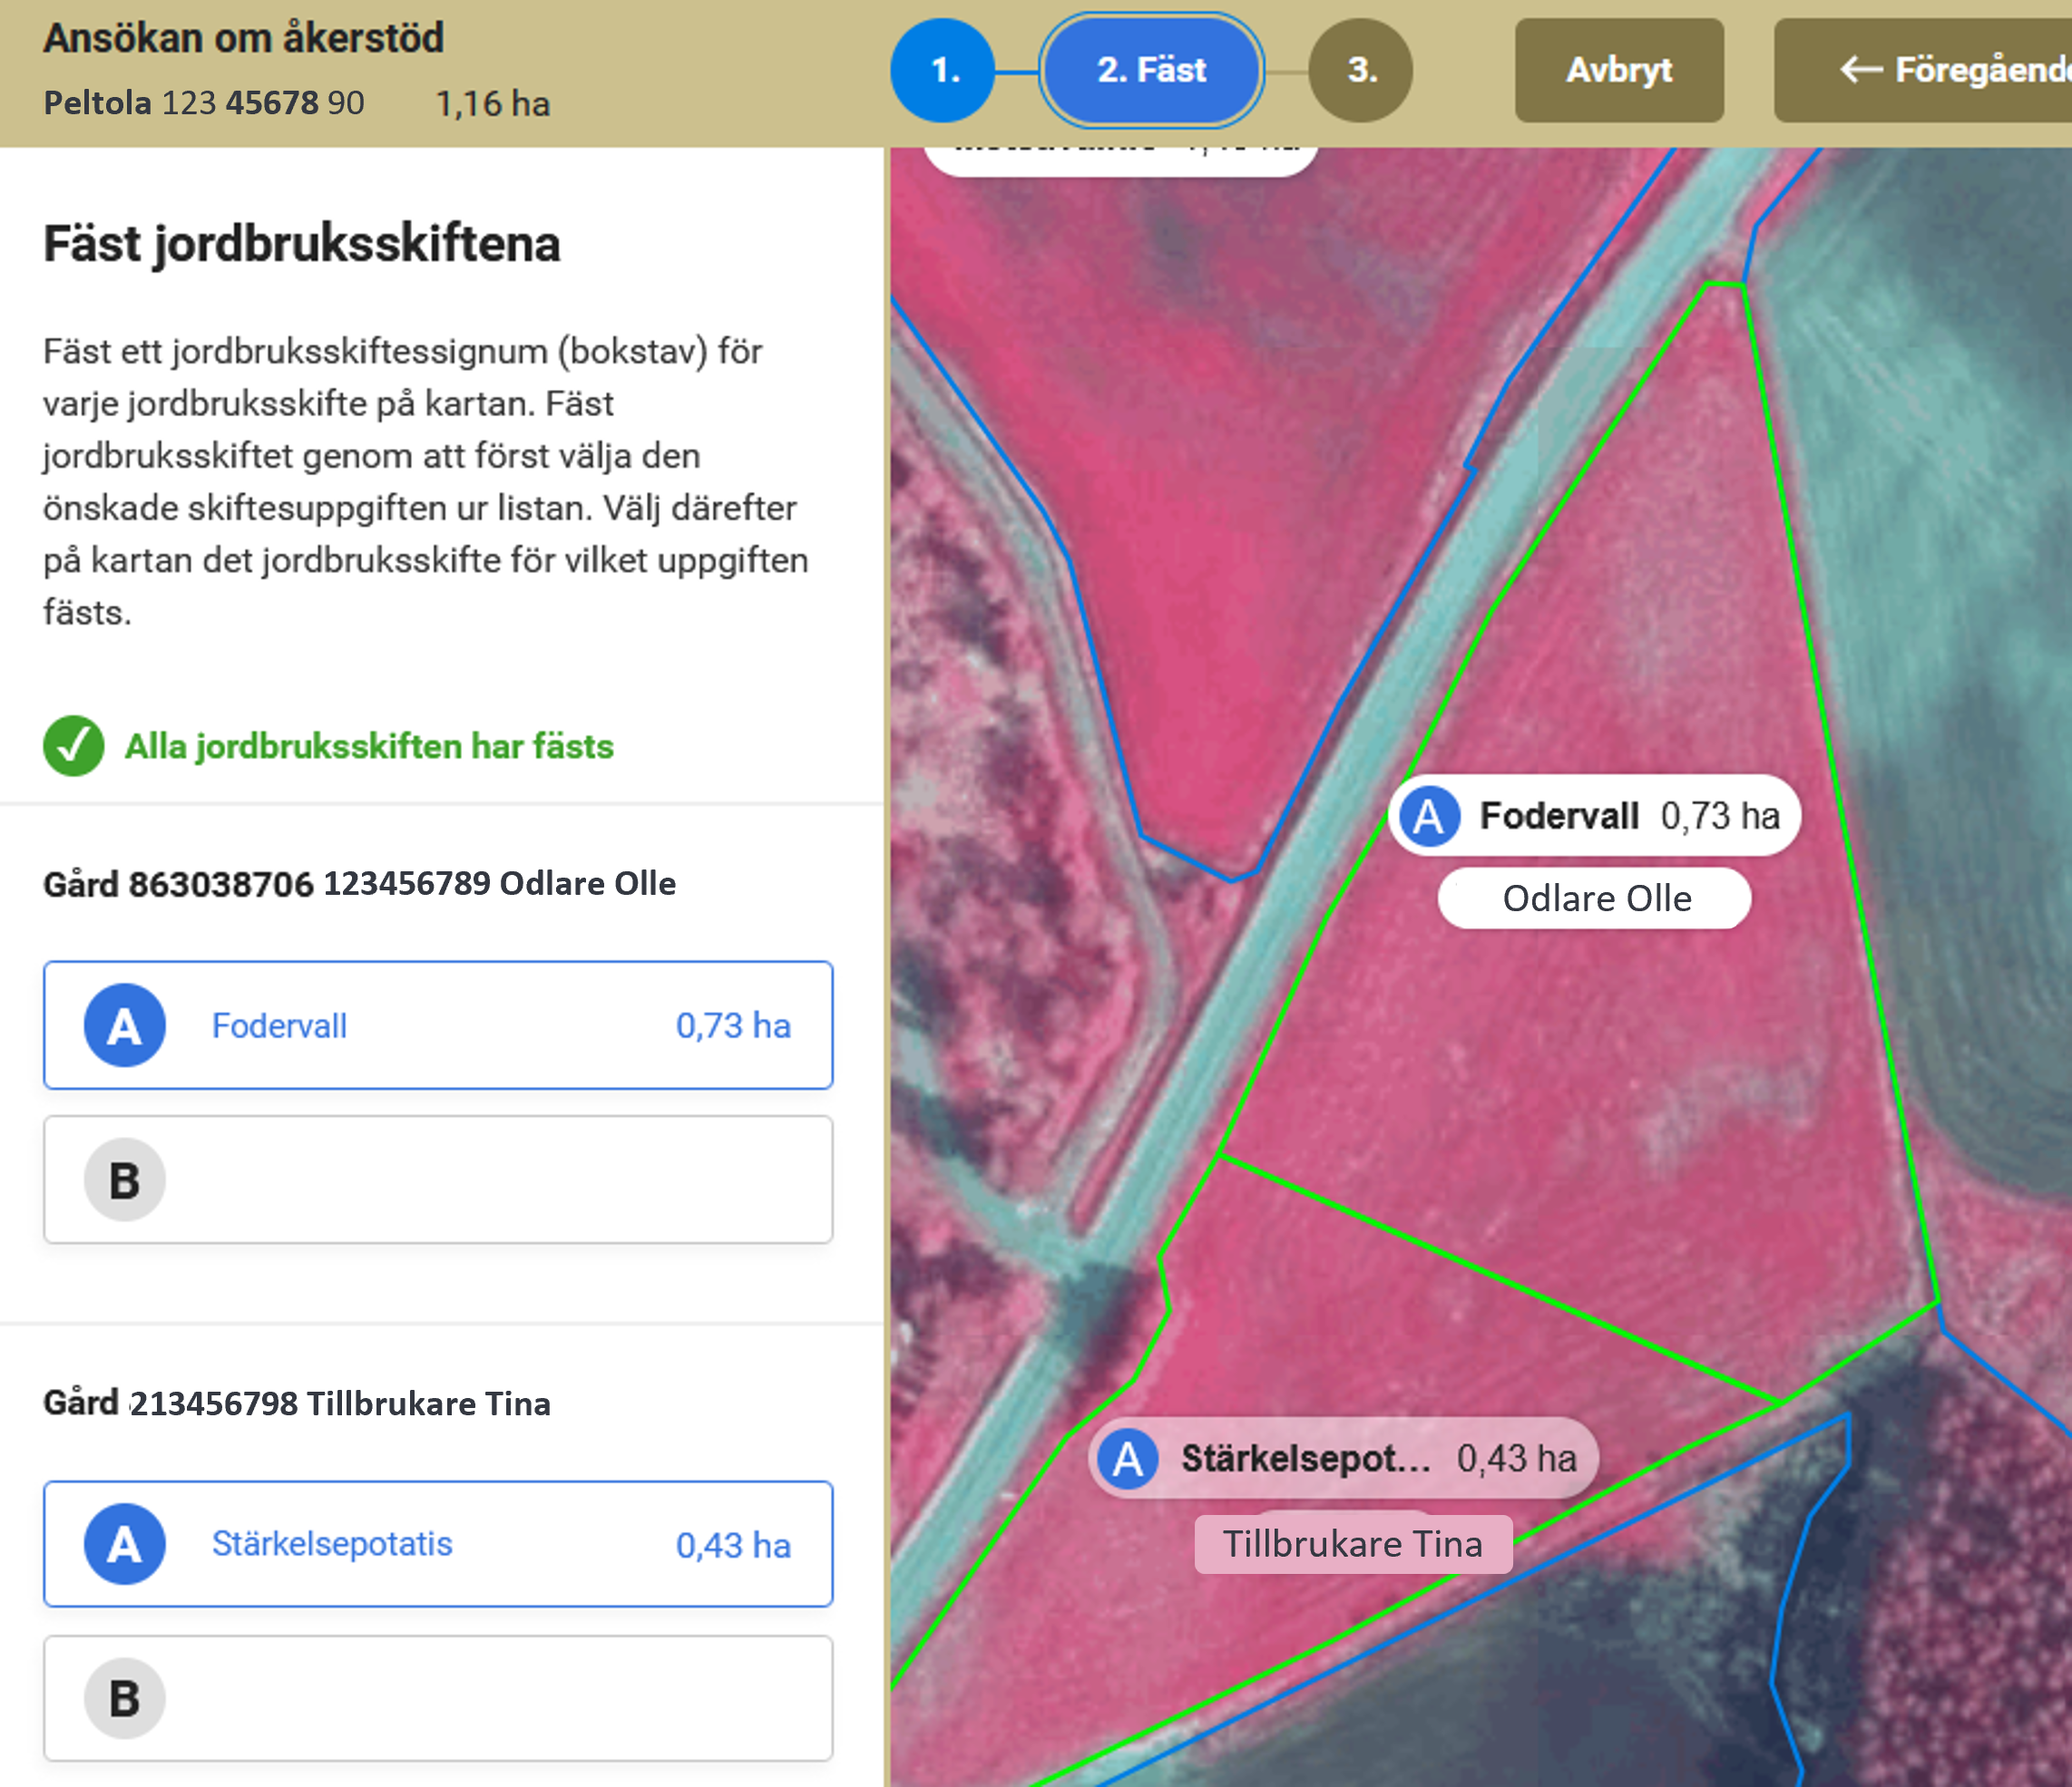Image resolution: width=2072 pixels, height=1787 pixels.
Task: Select step 2. Fäst in the progress indicator
Action: coord(1151,70)
